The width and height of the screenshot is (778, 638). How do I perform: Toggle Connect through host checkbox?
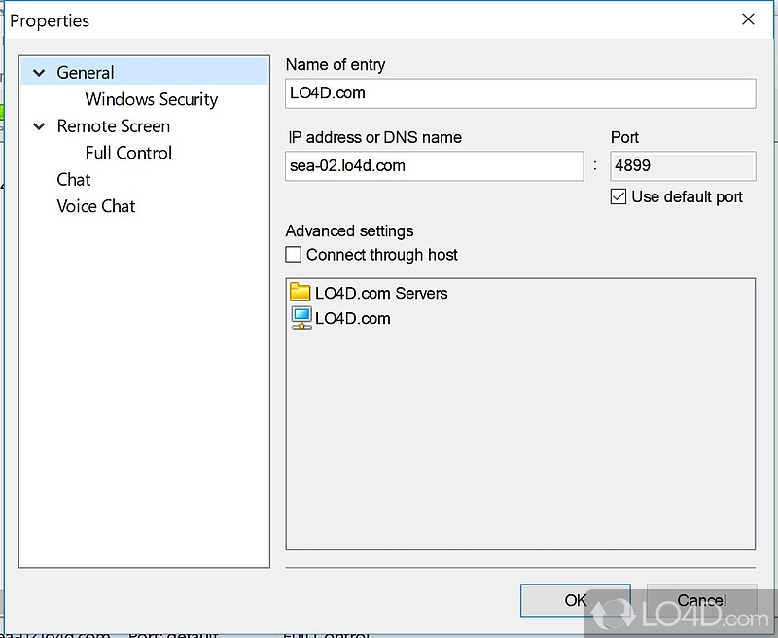294,255
